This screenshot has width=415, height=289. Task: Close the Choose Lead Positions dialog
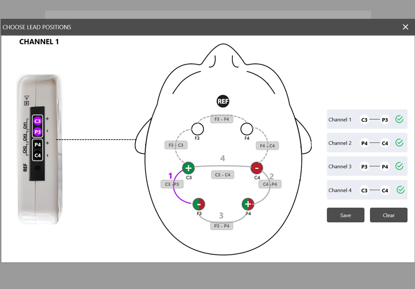(x=406, y=27)
